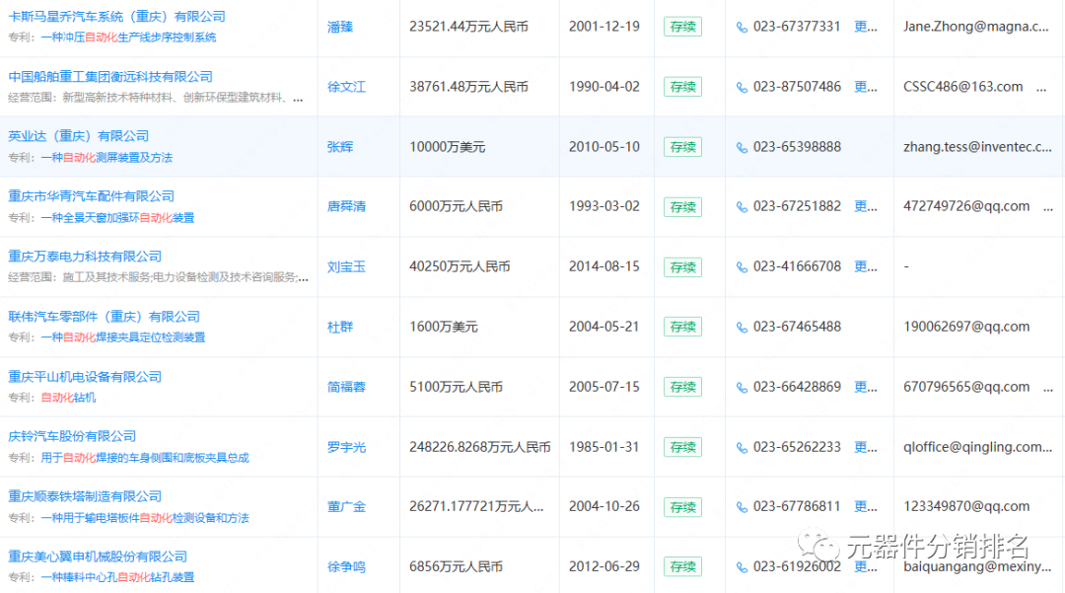This screenshot has width=1065, height=593.
Task: Open legal representative 简福蓉
Action: [x=346, y=387]
